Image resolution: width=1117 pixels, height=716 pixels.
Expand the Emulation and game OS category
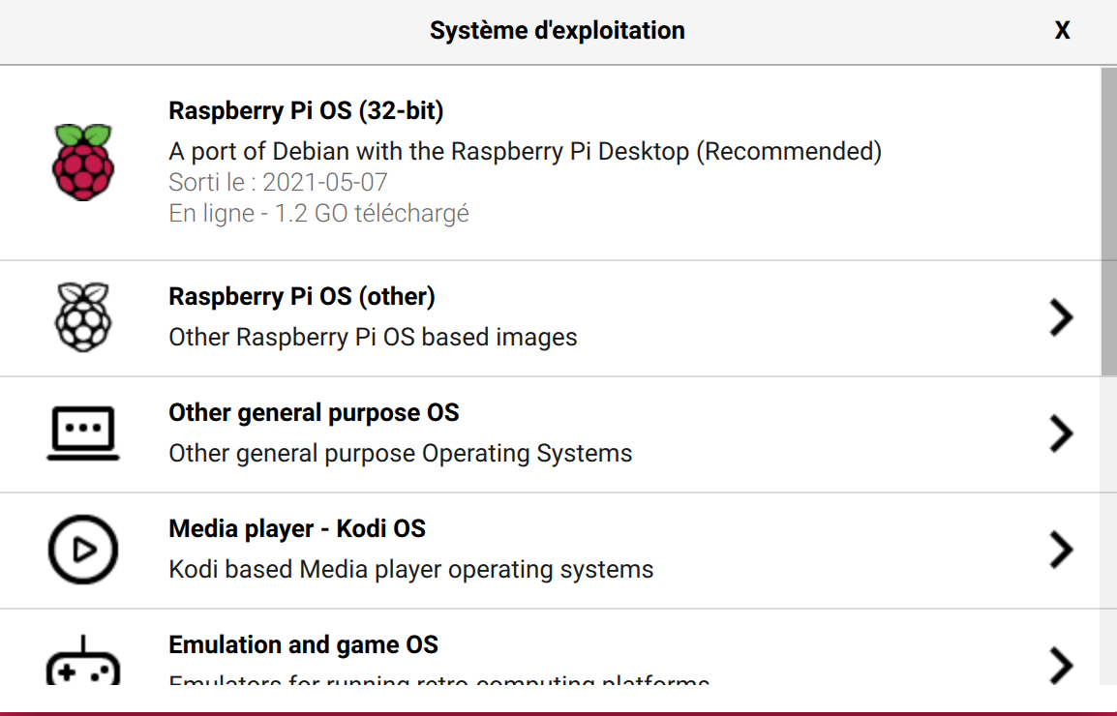point(1062,665)
